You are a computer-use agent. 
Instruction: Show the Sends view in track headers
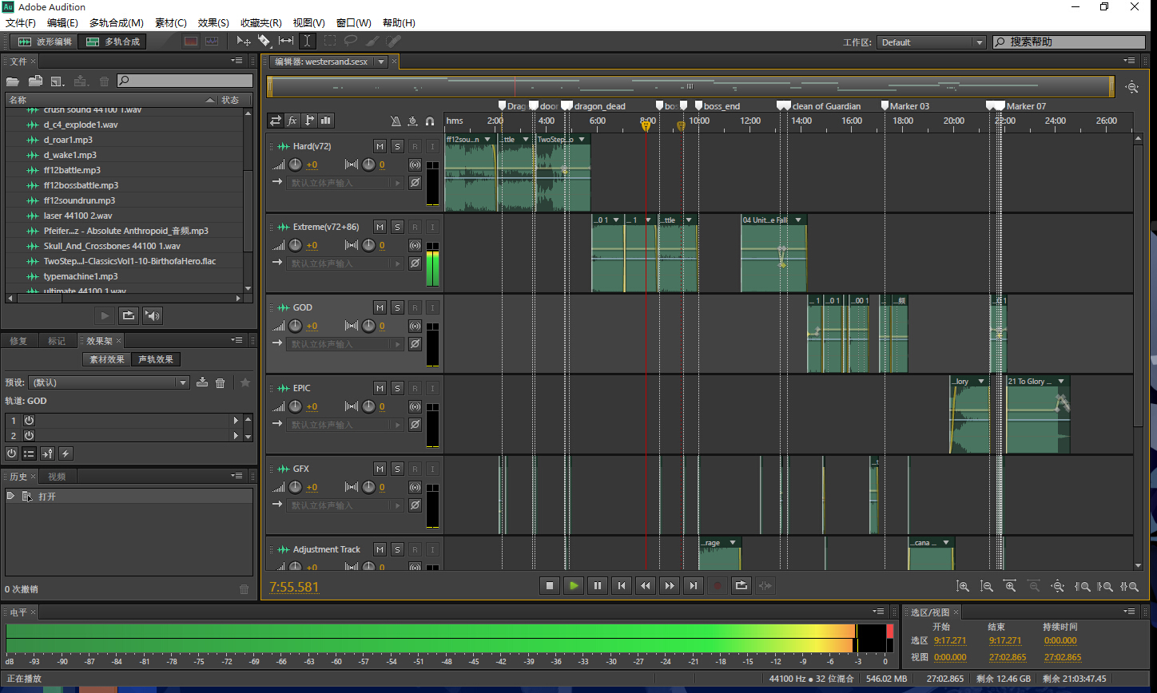coord(309,121)
